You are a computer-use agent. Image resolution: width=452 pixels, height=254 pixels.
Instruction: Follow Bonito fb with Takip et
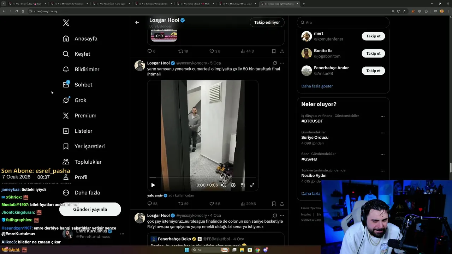pos(373,54)
